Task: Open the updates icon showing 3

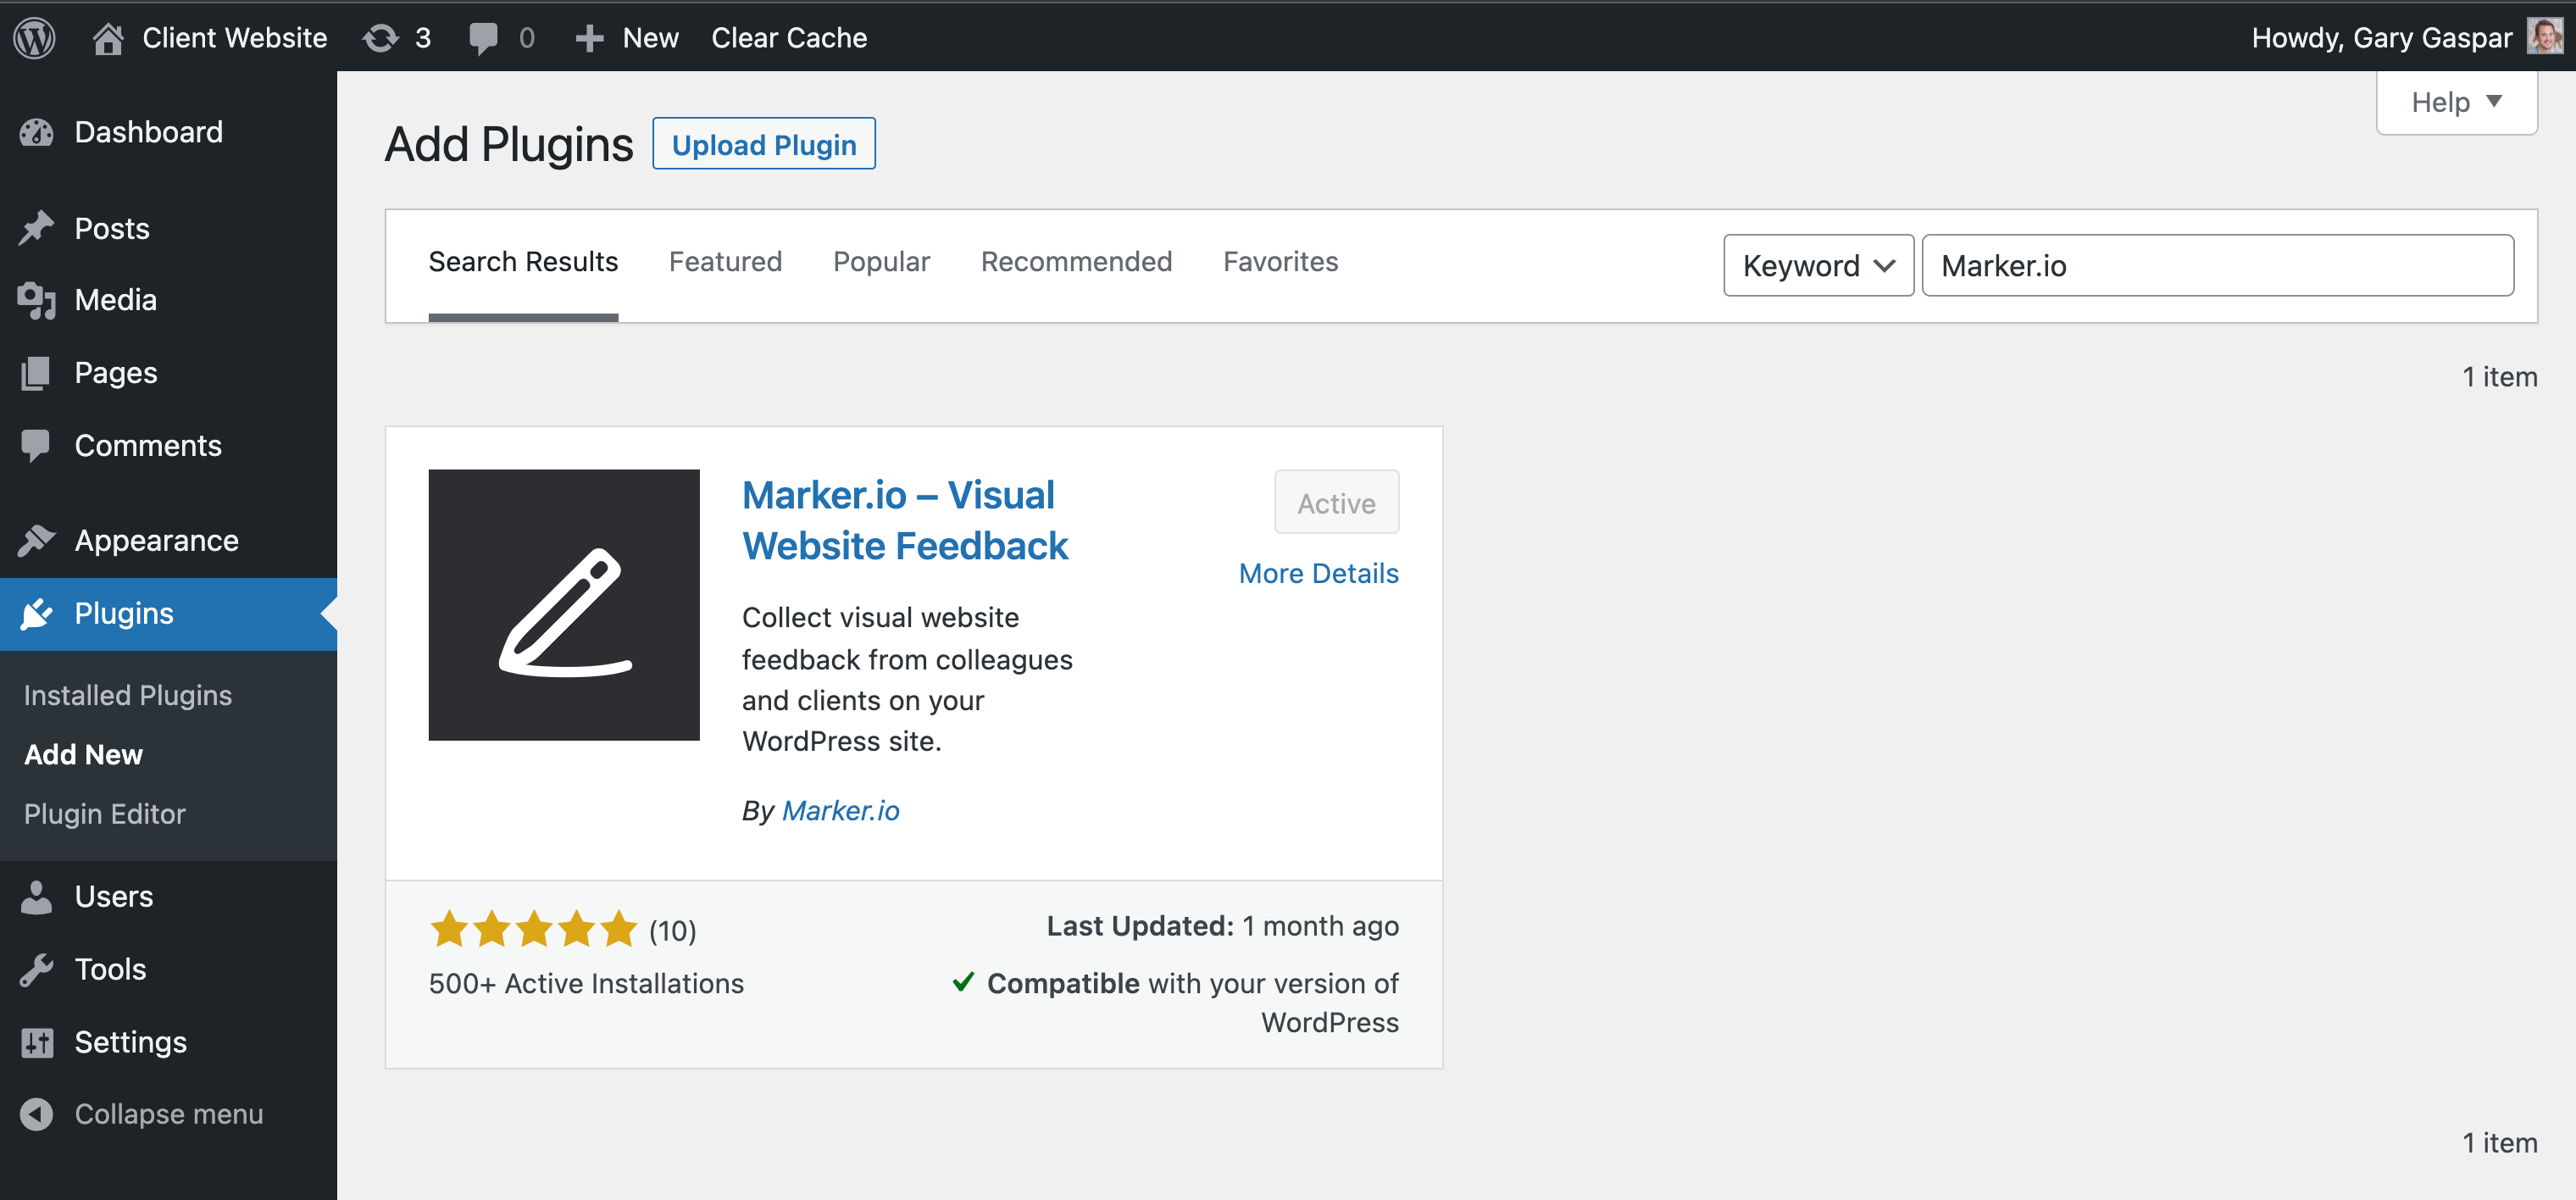Action: (381, 38)
